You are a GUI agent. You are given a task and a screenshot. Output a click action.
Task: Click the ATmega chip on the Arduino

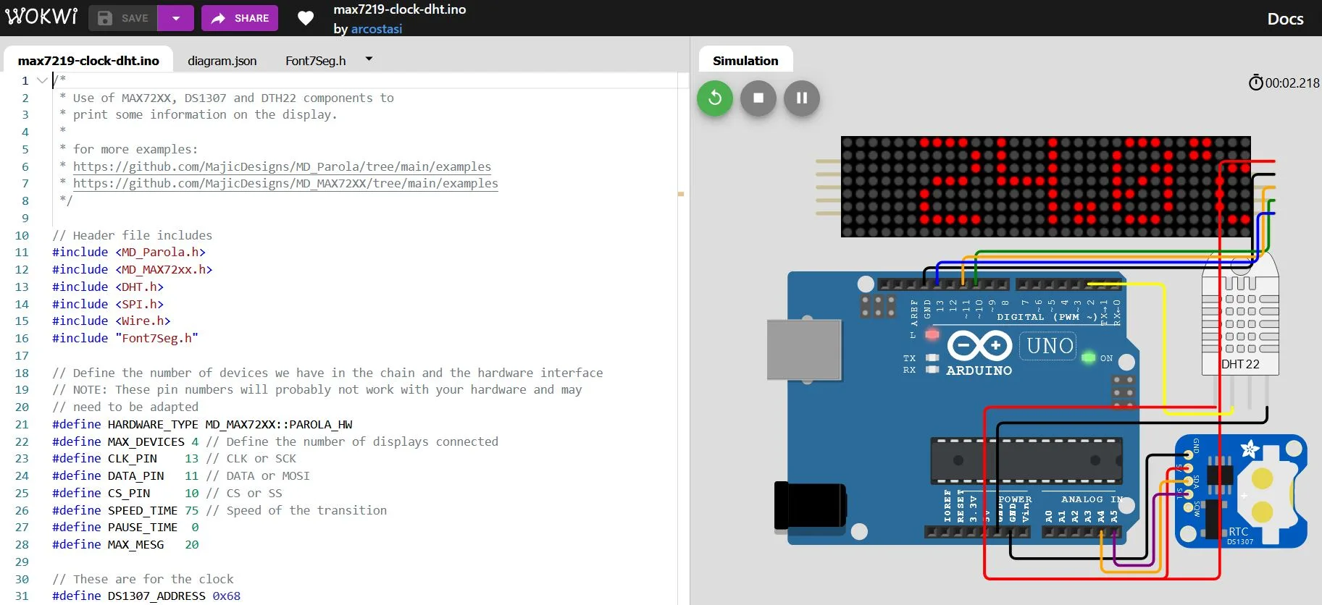tap(1026, 460)
